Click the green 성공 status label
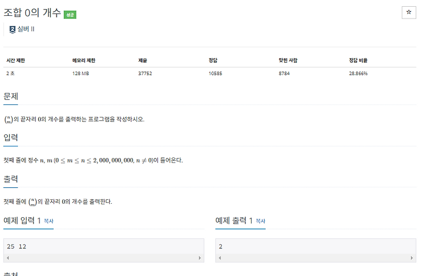 [x=70, y=15]
